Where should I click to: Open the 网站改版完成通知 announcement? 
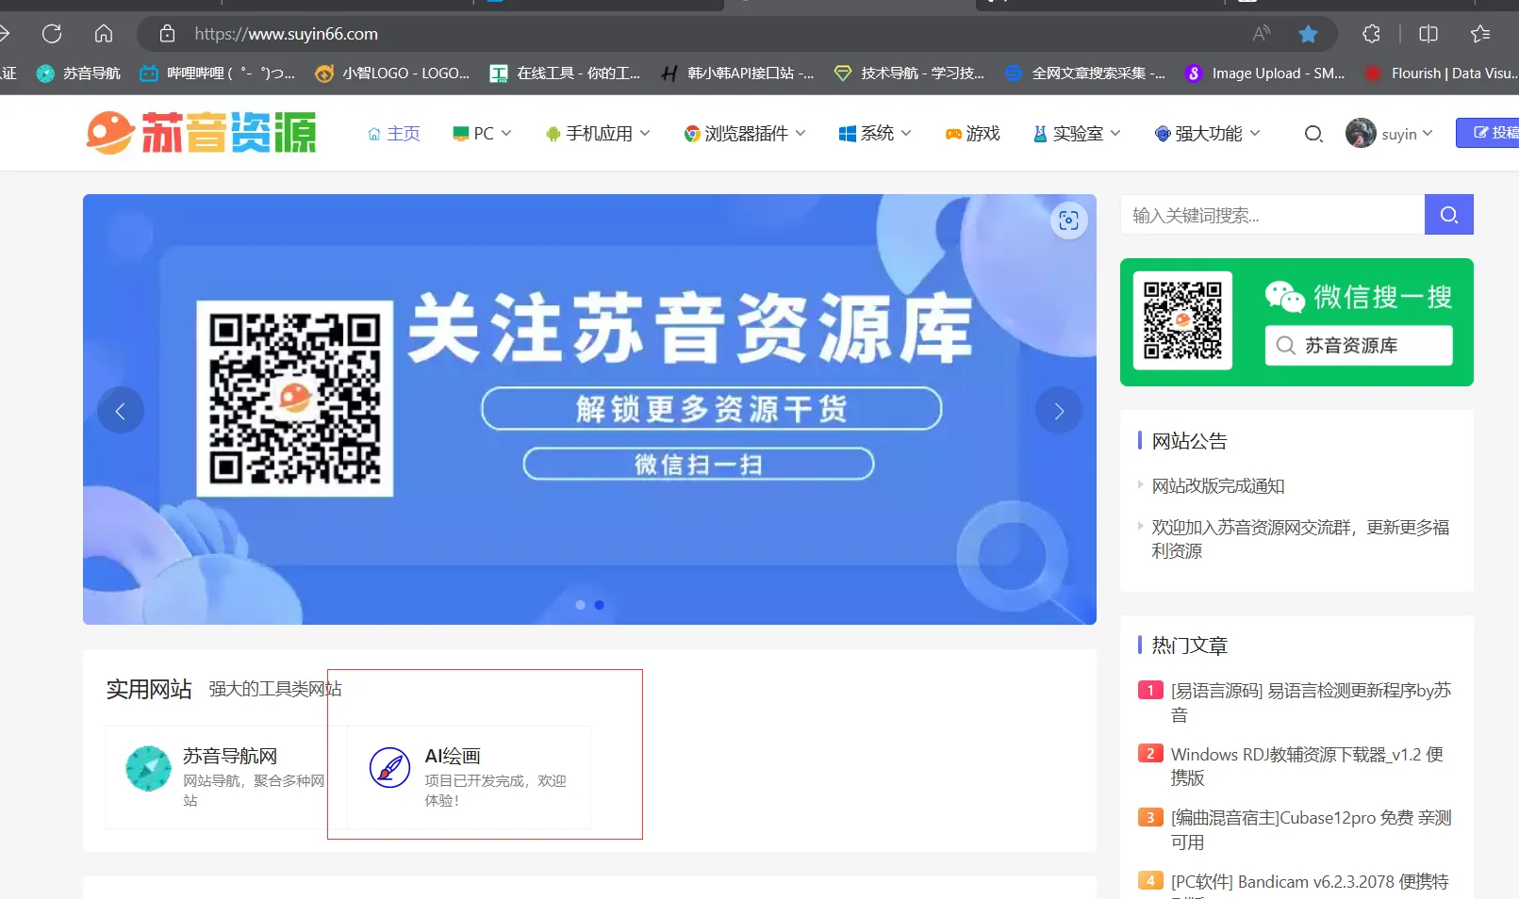1217,486
